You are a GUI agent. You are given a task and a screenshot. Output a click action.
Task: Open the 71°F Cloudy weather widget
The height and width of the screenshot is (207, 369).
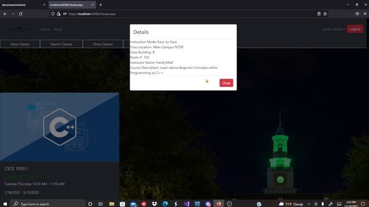[x=291, y=204]
